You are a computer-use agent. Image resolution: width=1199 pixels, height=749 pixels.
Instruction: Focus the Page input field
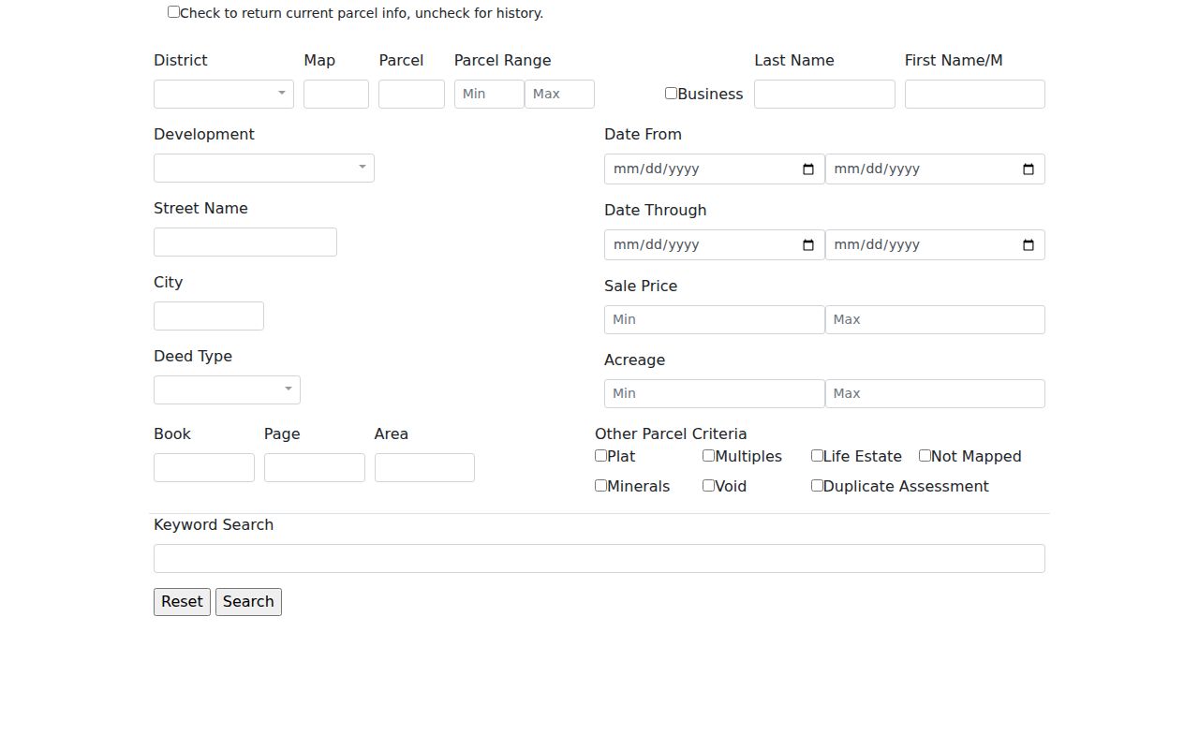point(315,468)
